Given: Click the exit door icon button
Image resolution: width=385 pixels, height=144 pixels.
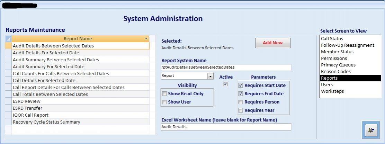Looking at the screenshot, I should coord(371,130).
